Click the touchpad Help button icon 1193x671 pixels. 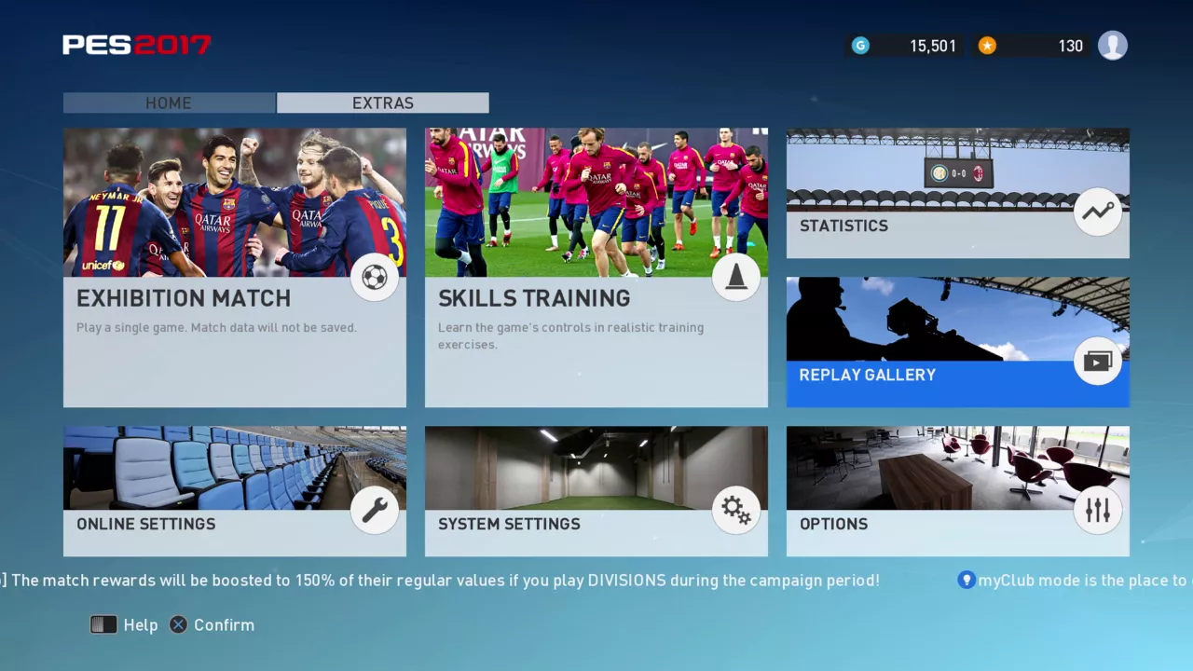coord(103,624)
